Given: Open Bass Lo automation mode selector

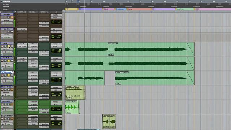Looking at the screenshot, I should pyautogui.click(x=8, y=23).
